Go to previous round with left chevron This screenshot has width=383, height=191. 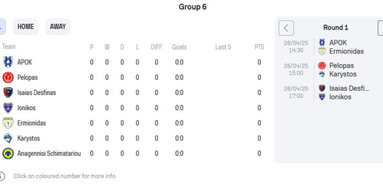coord(286,28)
